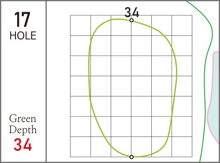220x163 pixels.
Task: Select the bottom-left grid cell
Action: click(x=81, y=147)
